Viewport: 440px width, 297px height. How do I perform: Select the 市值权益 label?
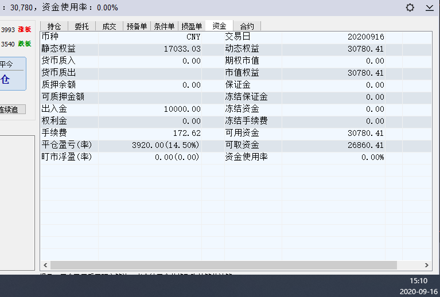[x=242, y=73]
